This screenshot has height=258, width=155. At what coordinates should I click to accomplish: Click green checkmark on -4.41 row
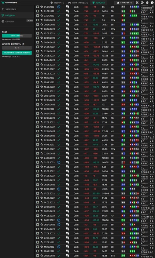[x=59, y=207]
